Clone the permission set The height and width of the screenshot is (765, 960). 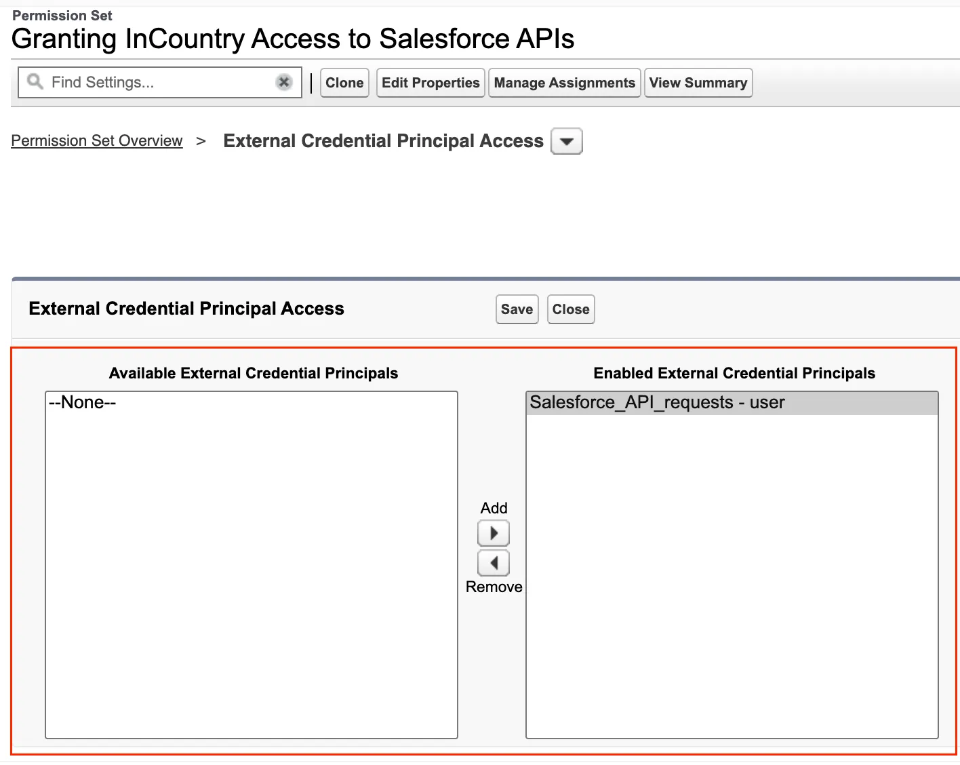coord(344,83)
